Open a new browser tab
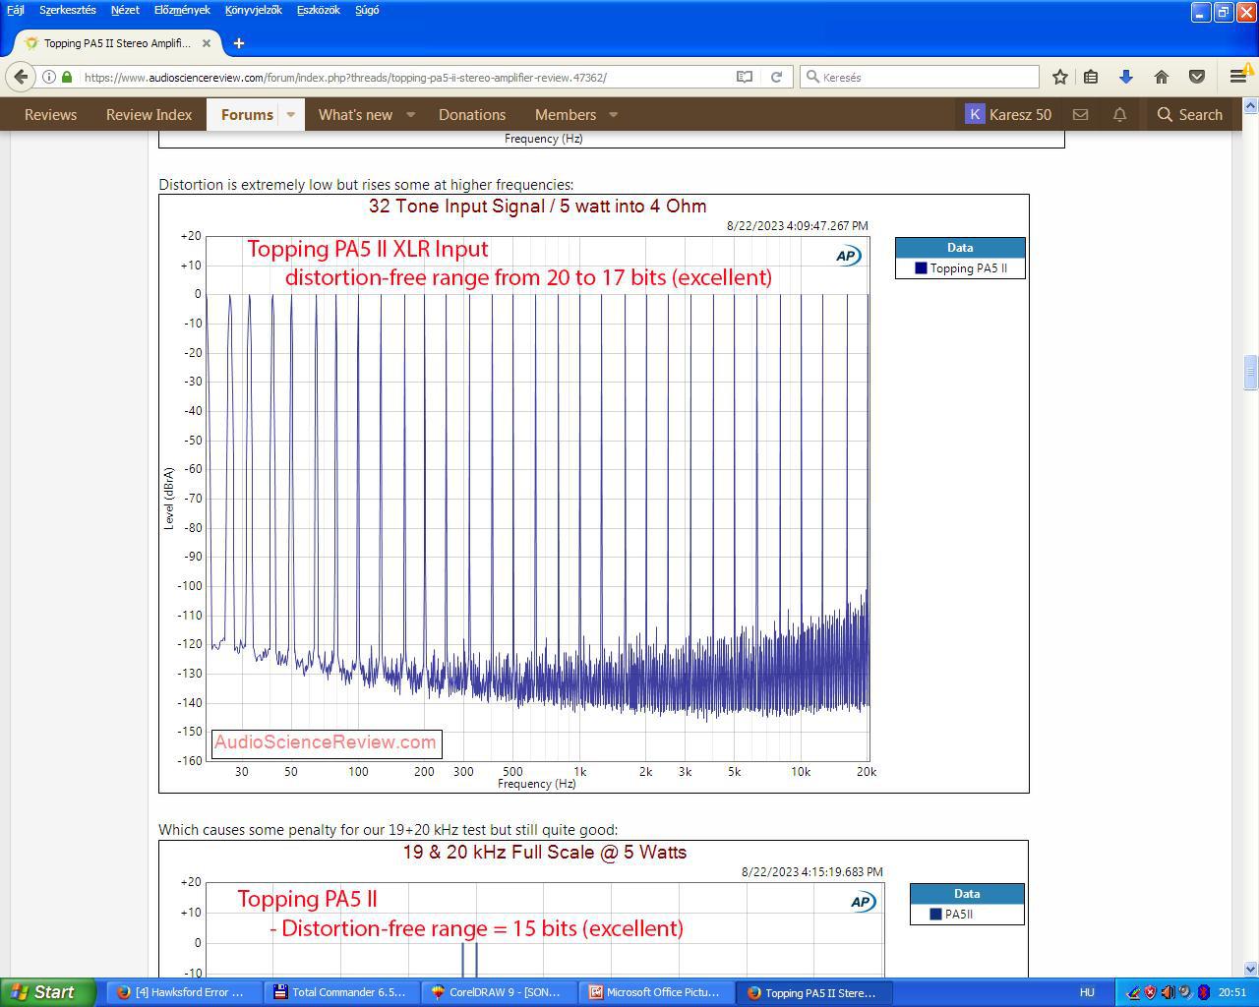The image size is (1259, 1007). (x=239, y=43)
